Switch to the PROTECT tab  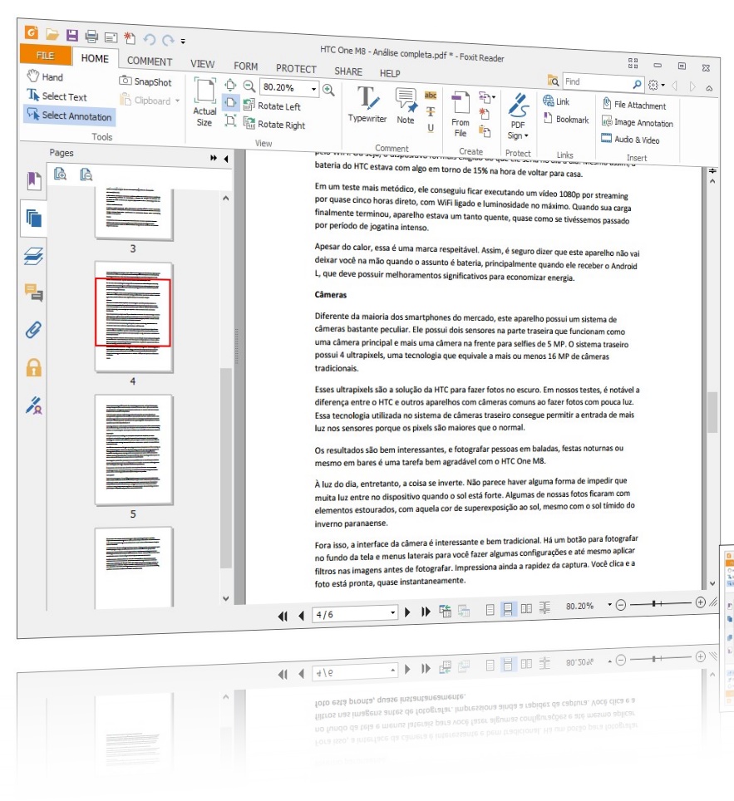[297, 69]
